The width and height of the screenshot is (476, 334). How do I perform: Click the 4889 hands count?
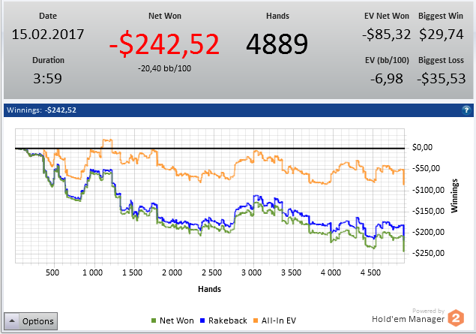(277, 44)
